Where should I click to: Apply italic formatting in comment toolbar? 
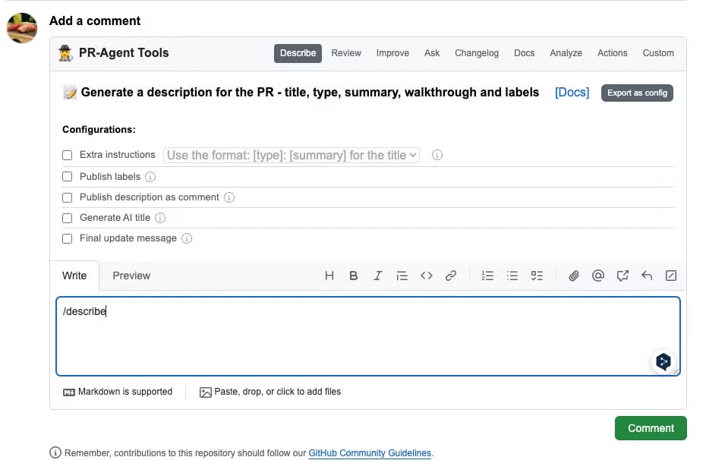click(378, 276)
